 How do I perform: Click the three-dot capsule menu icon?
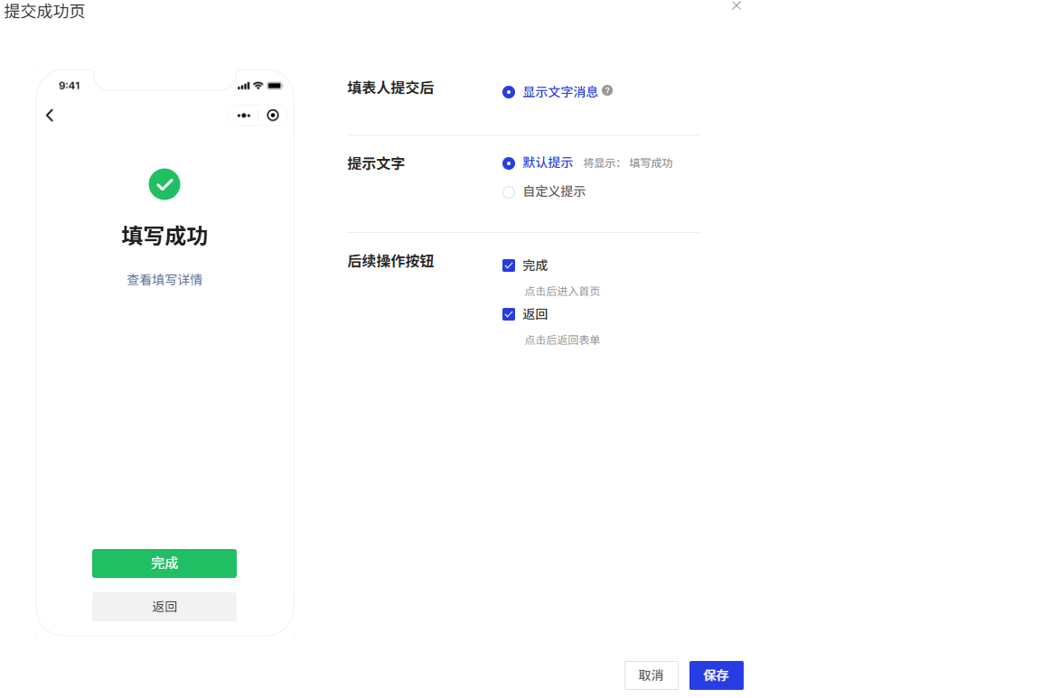pyautogui.click(x=244, y=116)
